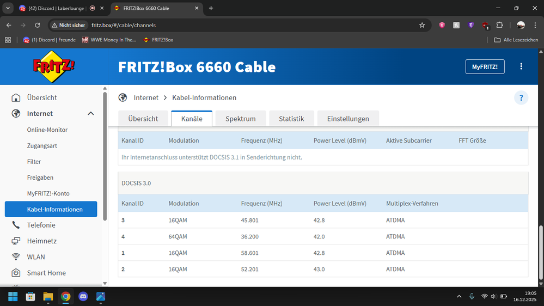Click the frequency value 36.200
This screenshot has width=544, height=306.
(250, 237)
